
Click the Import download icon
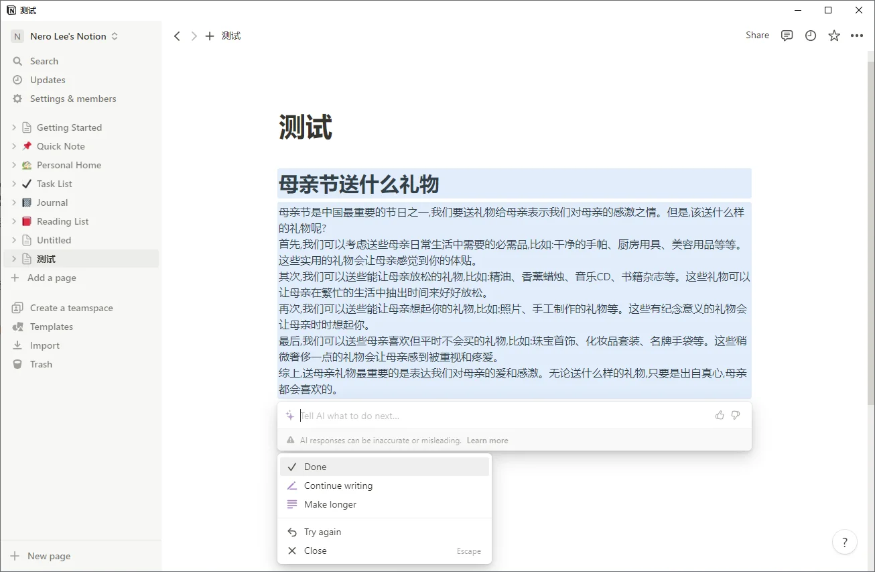coord(17,345)
